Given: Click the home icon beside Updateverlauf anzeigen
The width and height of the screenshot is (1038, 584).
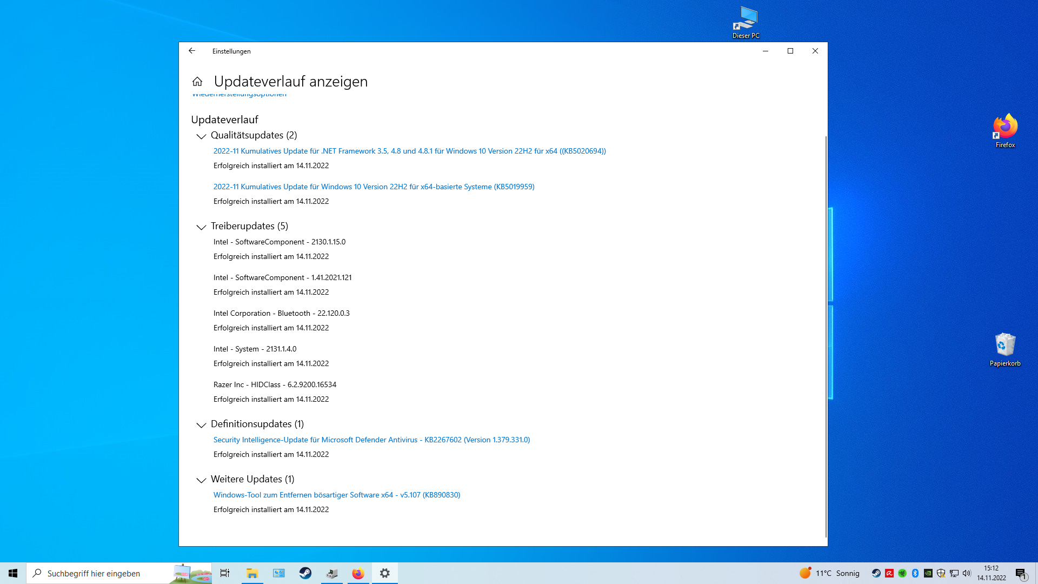Looking at the screenshot, I should point(197,82).
